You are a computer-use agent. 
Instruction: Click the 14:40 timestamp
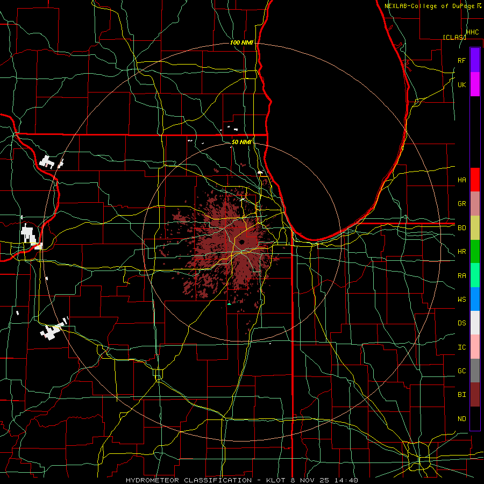pyautogui.click(x=346, y=480)
